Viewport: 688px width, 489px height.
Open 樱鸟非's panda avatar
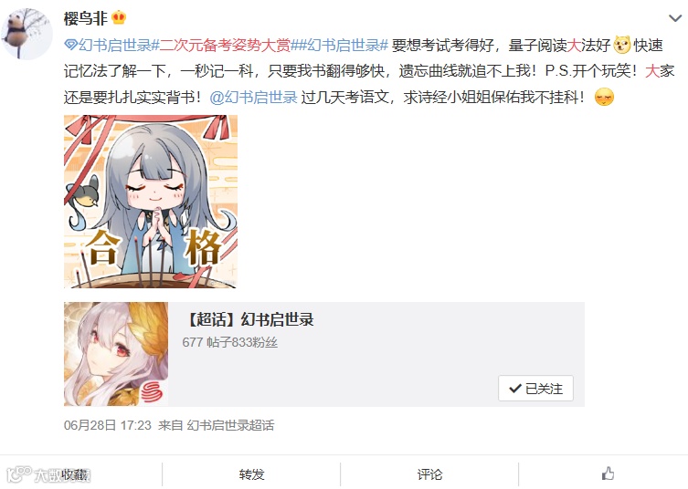click(x=26, y=33)
